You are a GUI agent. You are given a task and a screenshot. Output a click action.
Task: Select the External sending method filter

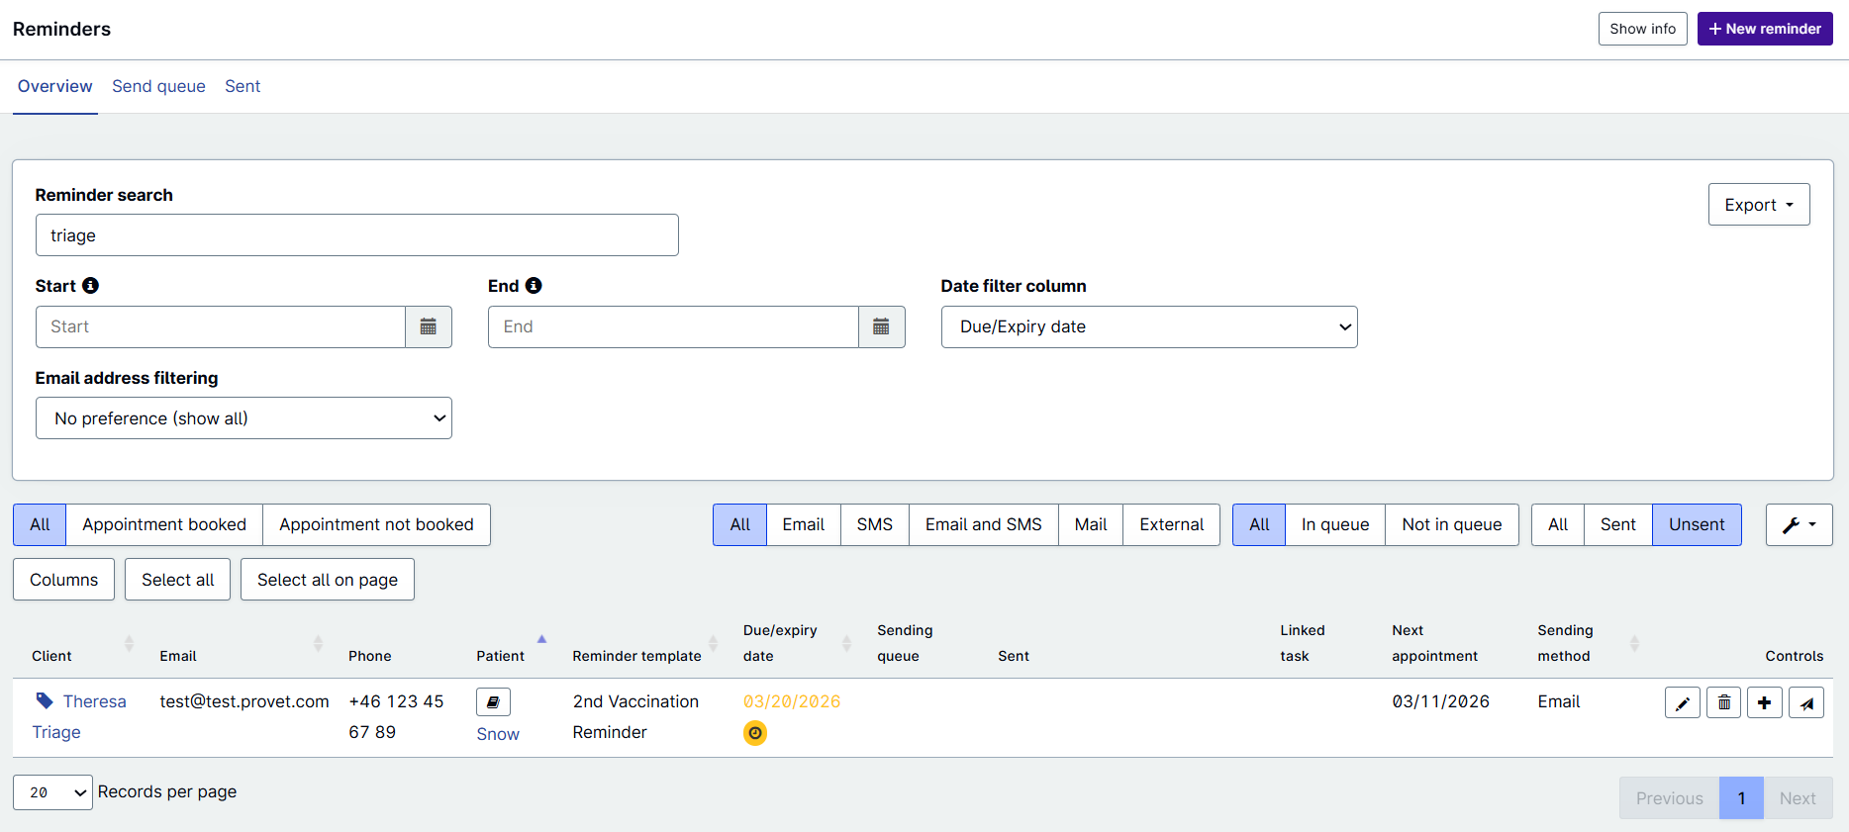click(x=1172, y=524)
